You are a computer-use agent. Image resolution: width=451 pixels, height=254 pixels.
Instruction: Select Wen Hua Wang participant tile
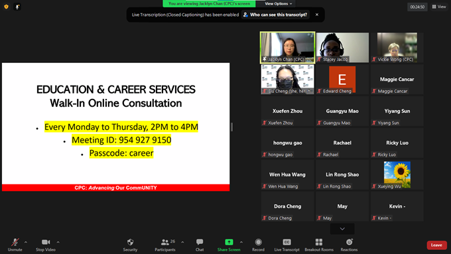(287, 174)
